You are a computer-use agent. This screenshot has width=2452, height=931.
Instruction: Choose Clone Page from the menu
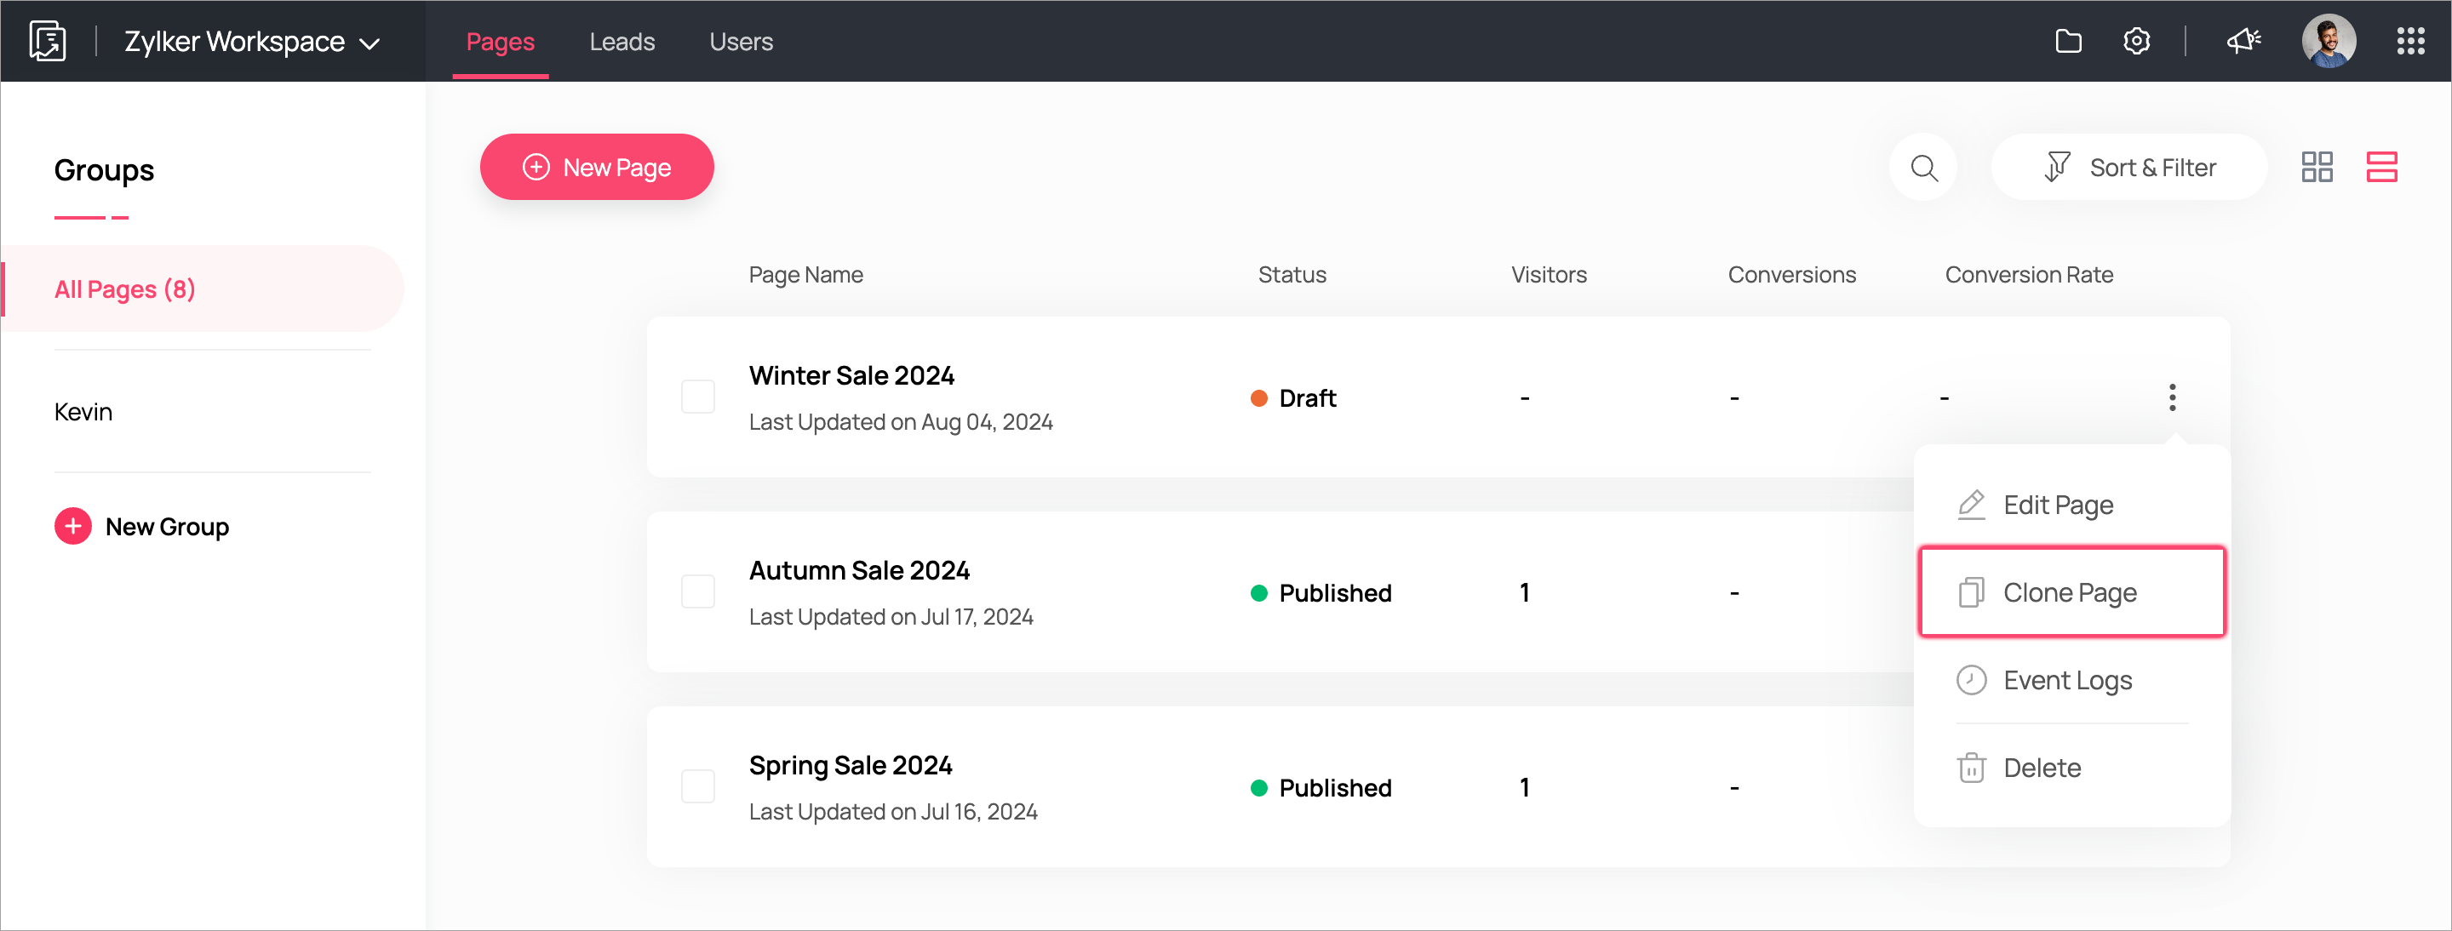click(x=2071, y=591)
